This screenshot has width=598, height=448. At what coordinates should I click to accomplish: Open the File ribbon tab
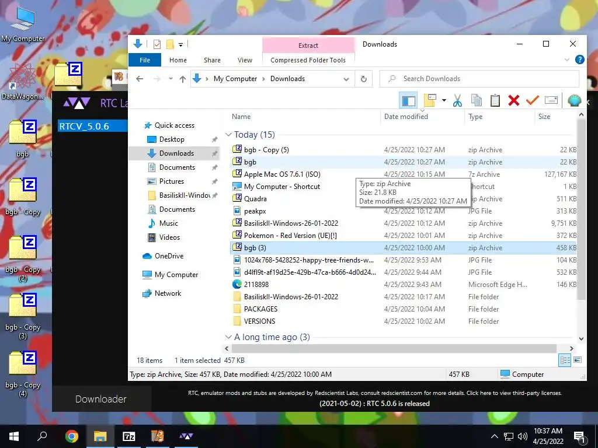145,60
